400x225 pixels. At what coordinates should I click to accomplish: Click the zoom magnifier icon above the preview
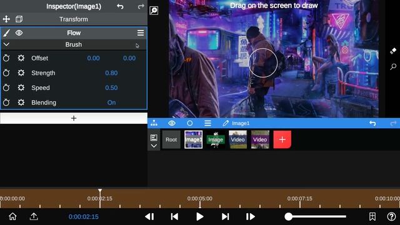click(154, 11)
